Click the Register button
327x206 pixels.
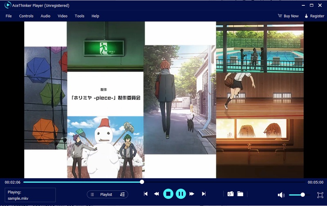click(x=314, y=16)
